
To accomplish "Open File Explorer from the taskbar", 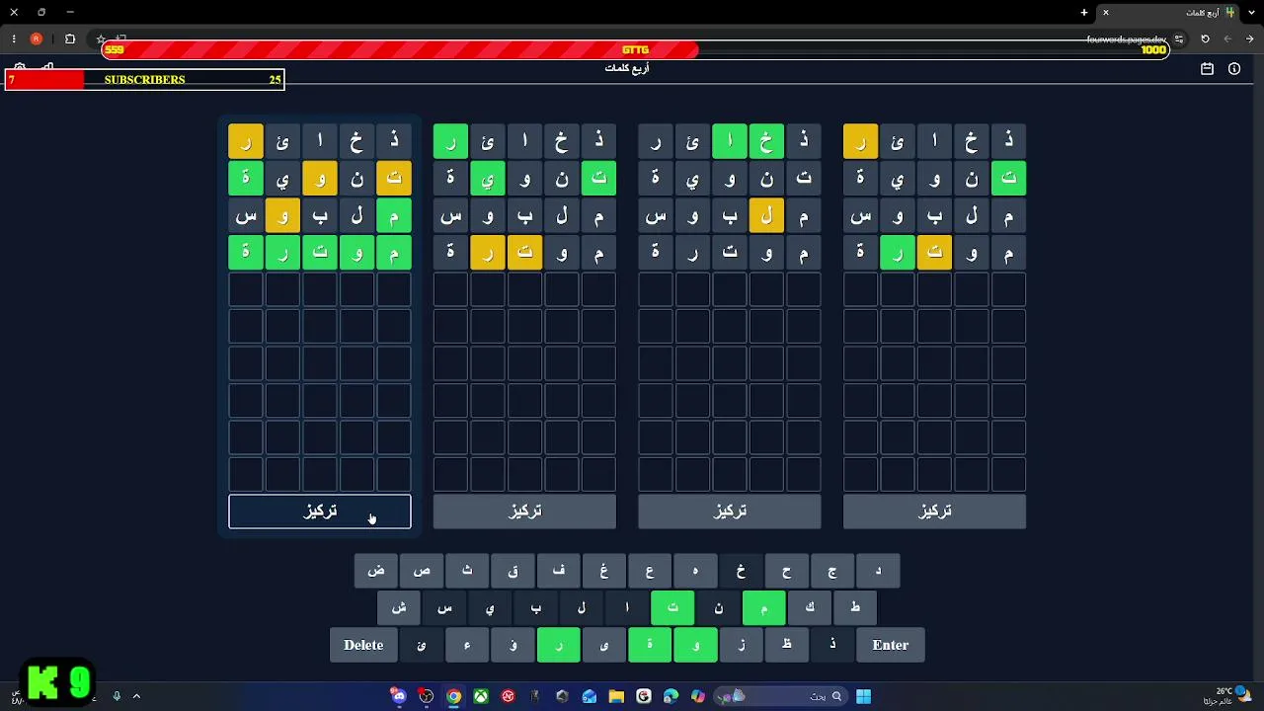I will coord(616,696).
